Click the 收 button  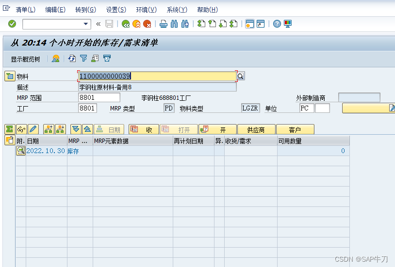(144, 129)
